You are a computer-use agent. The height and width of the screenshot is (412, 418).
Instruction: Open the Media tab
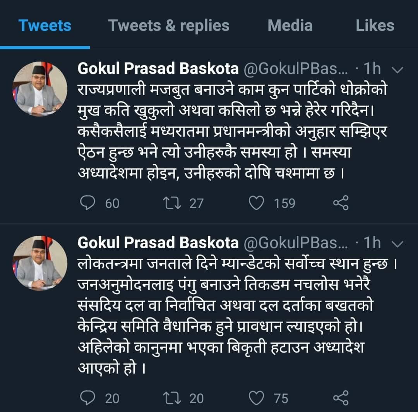[290, 26]
